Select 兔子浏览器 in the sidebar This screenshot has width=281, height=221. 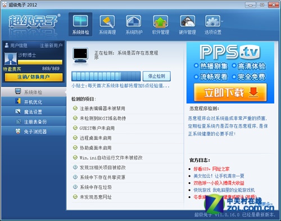(x=34, y=132)
